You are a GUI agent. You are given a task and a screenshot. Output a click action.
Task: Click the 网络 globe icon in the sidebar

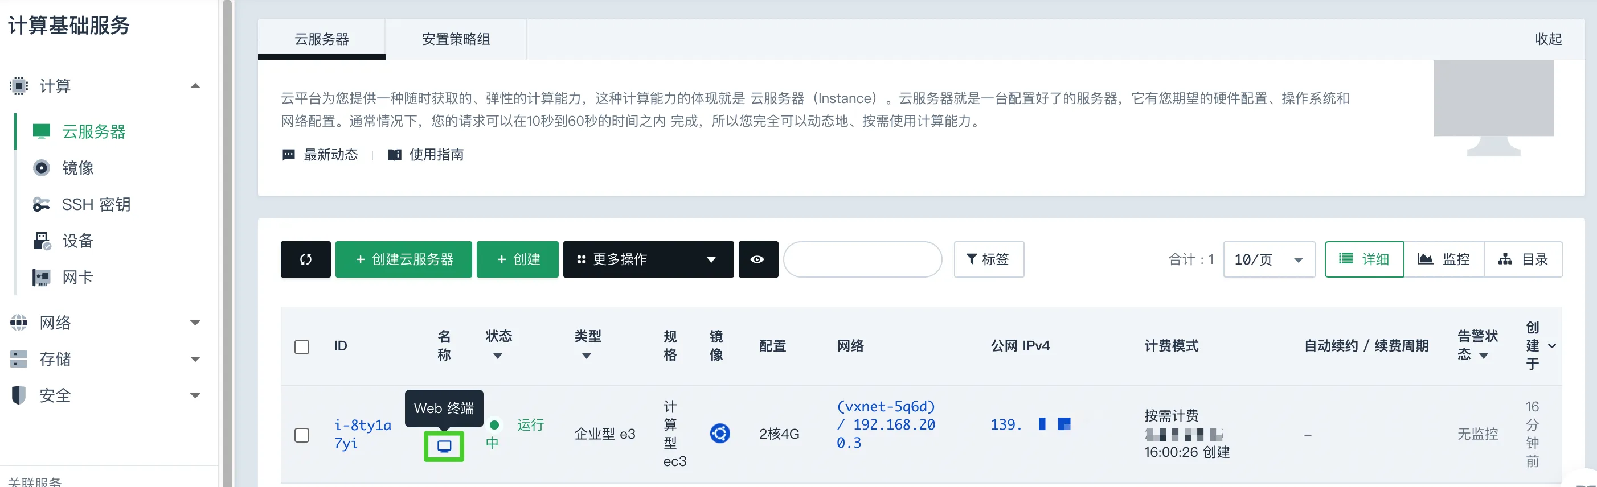pyautogui.click(x=19, y=322)
